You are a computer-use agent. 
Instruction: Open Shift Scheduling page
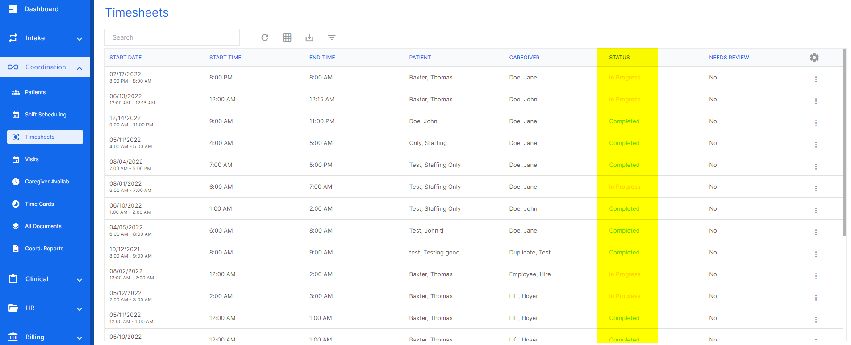click(x=45, y=115)
